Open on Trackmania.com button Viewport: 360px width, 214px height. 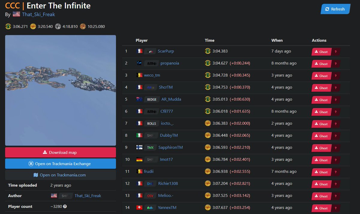[x=61, y=175]
